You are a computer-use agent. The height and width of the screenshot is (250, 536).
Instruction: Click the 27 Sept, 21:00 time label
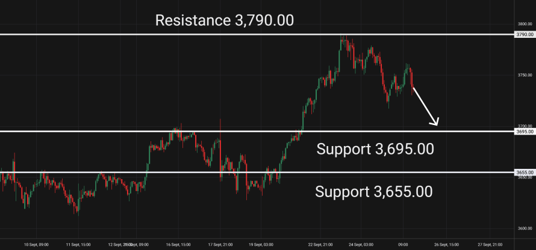point(490,244)
